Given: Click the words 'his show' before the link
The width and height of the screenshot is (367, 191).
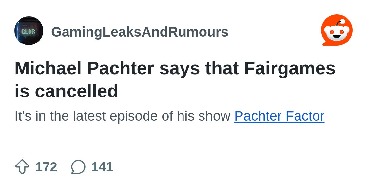Looking at the screenshot, I should 204,116.
